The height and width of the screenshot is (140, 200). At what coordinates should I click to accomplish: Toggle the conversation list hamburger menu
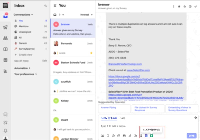pyautogui.click(x=55, y=6)
